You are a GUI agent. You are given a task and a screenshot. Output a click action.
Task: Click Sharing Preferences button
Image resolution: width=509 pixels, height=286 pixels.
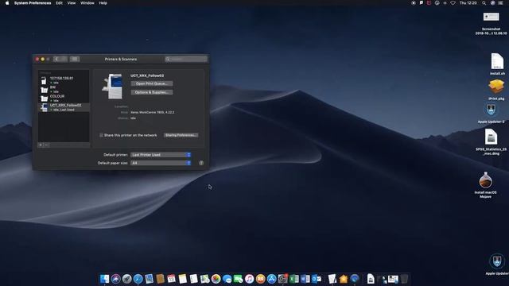(x=181, y=135)
